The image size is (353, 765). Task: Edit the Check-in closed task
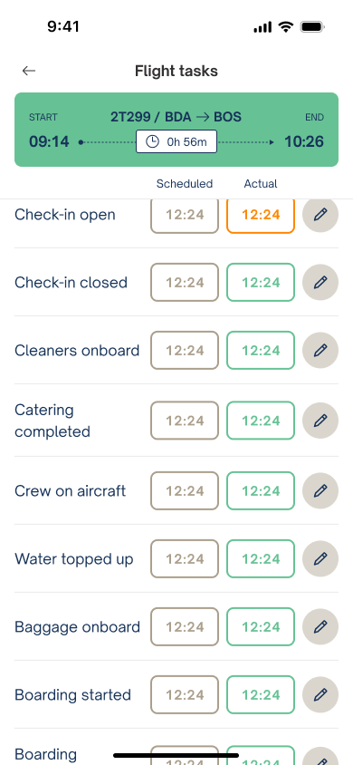pyautogui.click(x=320, y=282)
